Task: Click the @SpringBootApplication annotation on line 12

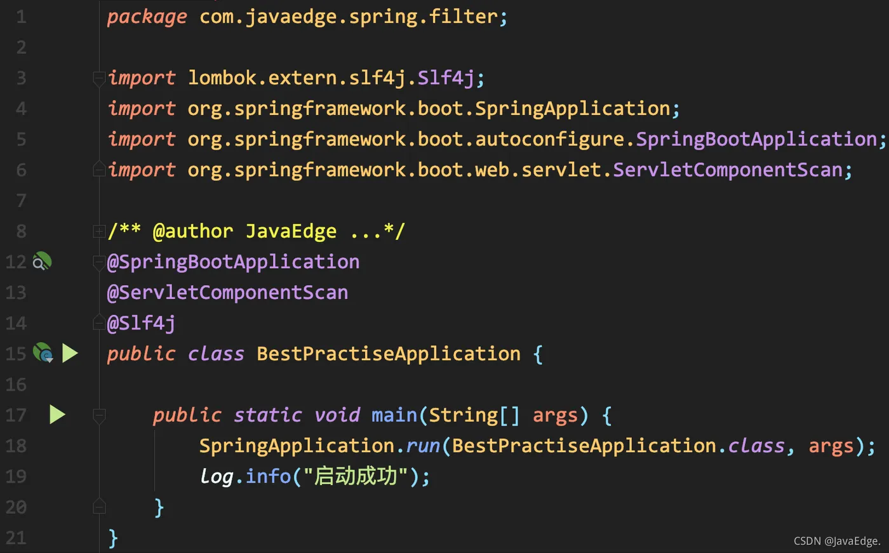Action: click(x=233, y=262)
